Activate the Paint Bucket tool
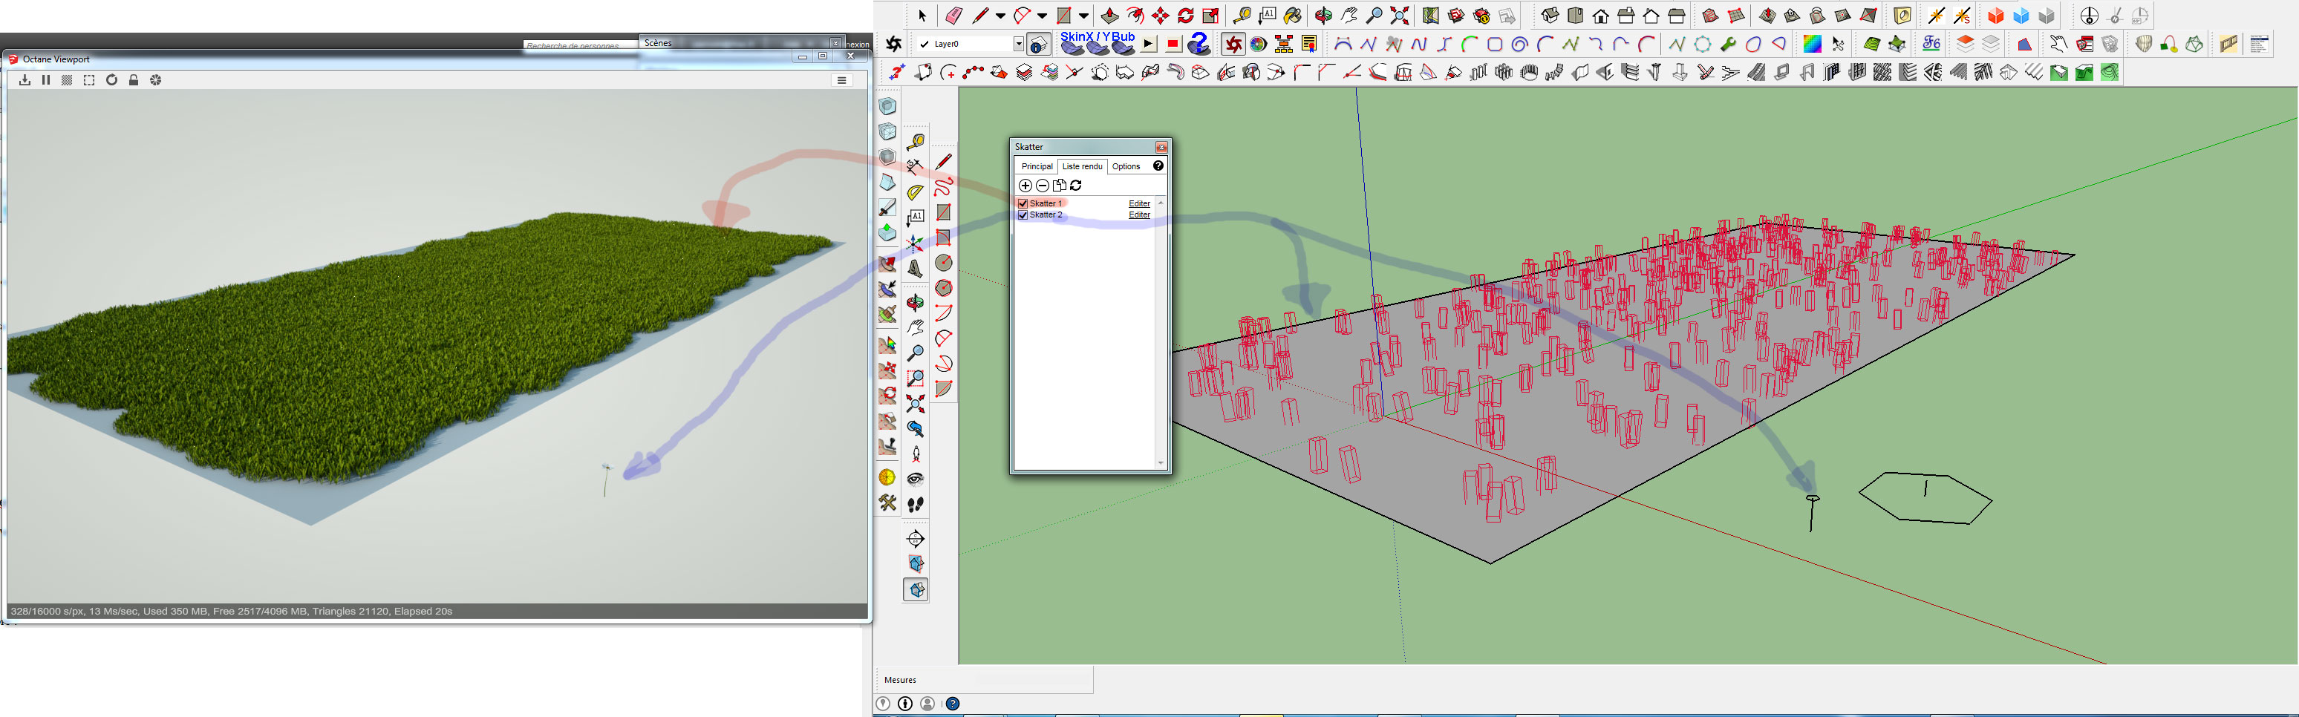 click(x=1294, y=16)
